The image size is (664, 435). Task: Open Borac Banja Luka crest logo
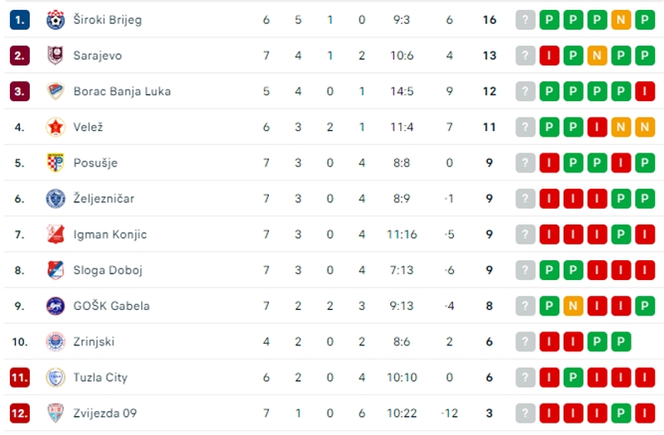click(56, 91)
